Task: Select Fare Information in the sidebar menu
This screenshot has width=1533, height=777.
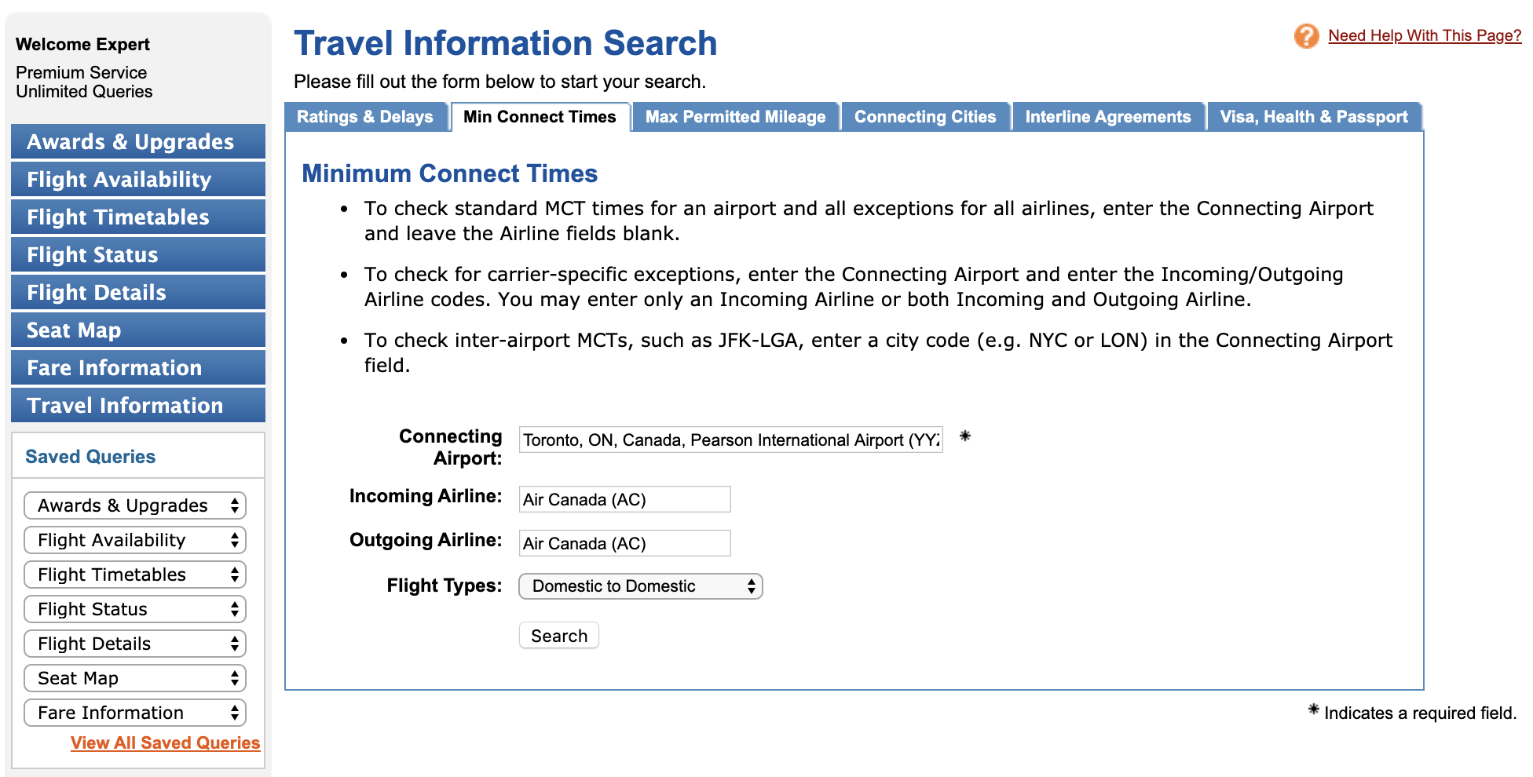Action: (x=138, y=367)
